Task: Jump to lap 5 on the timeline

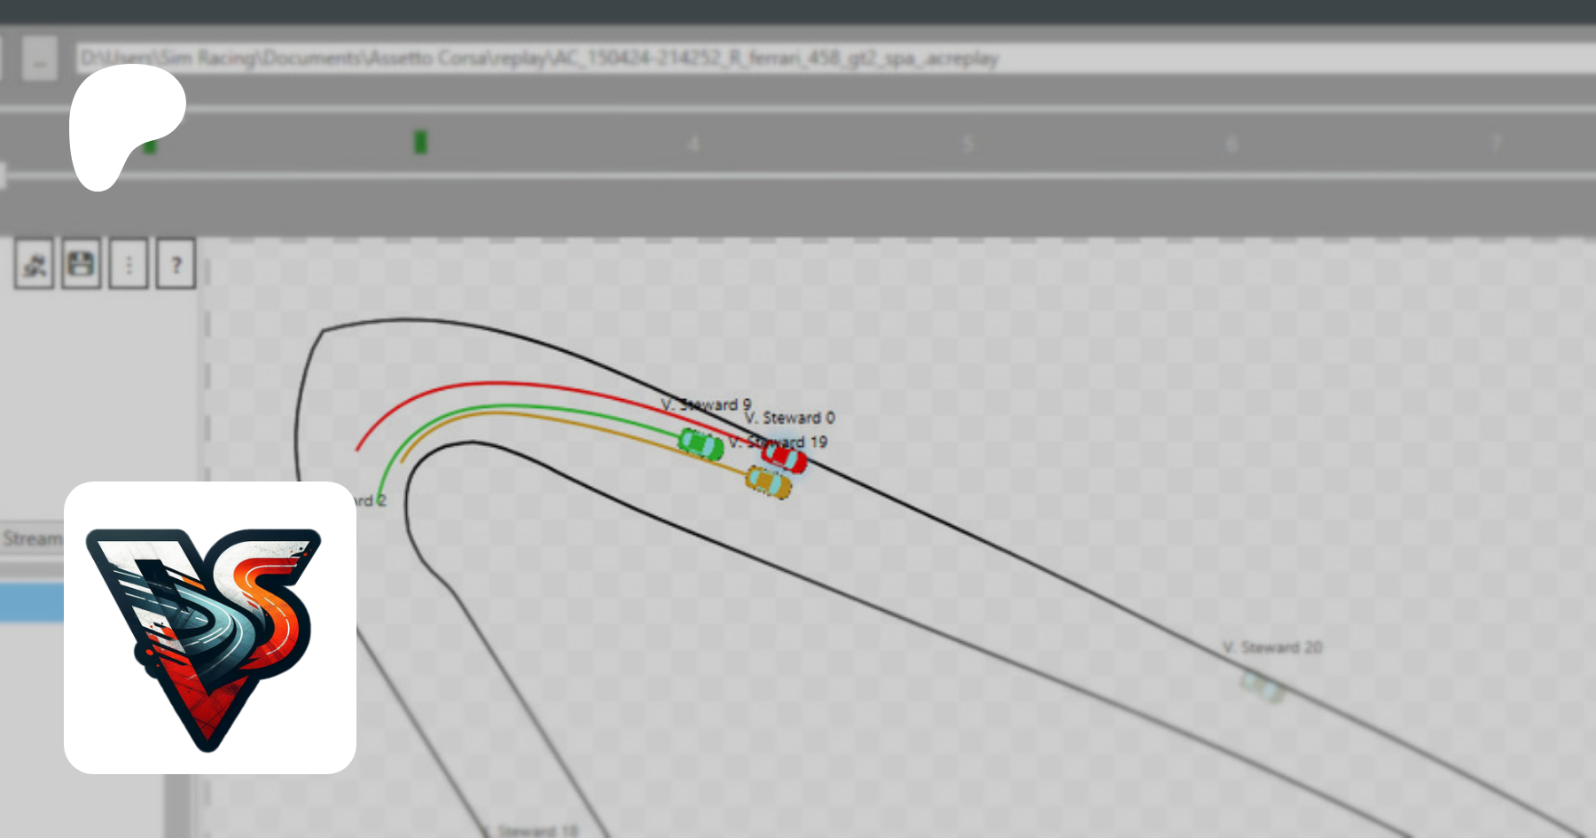Action: 967,144
